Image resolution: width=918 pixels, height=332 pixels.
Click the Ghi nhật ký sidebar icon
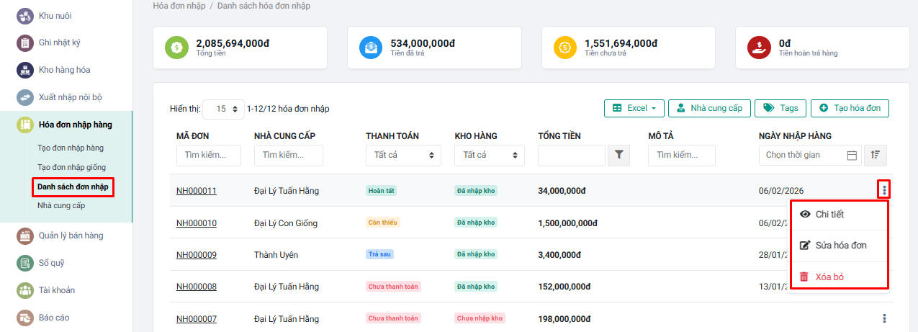pos(25,42)
